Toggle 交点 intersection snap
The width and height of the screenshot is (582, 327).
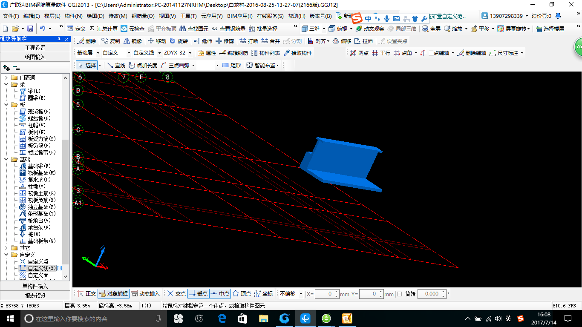(176, 294)
